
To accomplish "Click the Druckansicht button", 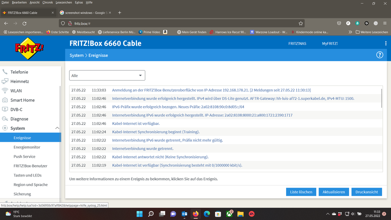I will coord(366,192).
